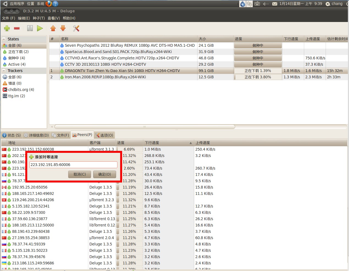The width and height of the screenshot is (349, 271).
Task: Resume torrents with the green play icon
Action: [x=40, y=28]
